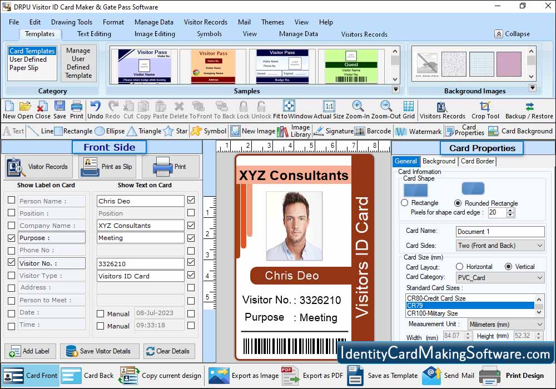This screenshot has height=389, width=556.
Task: Adjust the Height (mm) stepper
Action: [x=539, y=336]
